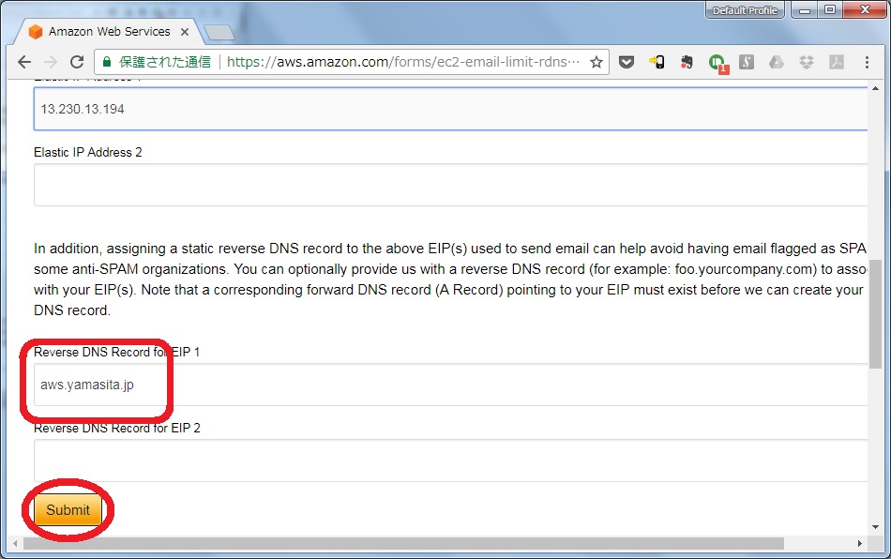Image resolution: width=891 pixels, height=559 pixels.
Task: Click the horizontal scrollbar left arrow
Action: (x=15, y=544)
